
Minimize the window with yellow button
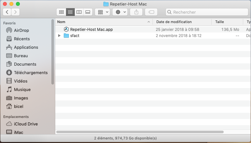pos(11,4)
